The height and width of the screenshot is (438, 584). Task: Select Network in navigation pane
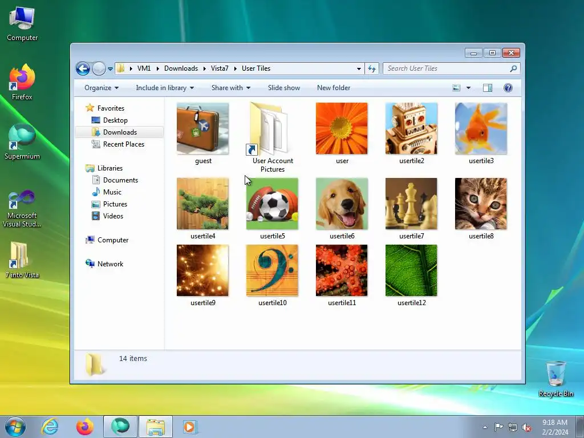(x=110, y=264)
